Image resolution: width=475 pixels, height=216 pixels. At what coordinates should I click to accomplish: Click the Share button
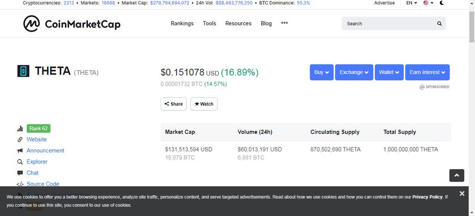point(173,104)
